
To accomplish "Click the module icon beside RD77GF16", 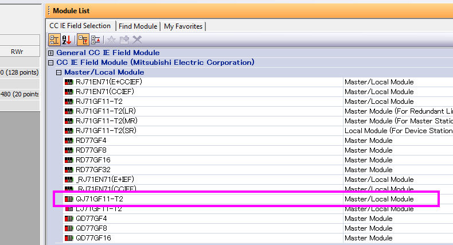I will pyautogui.click(x=69, y=160).
